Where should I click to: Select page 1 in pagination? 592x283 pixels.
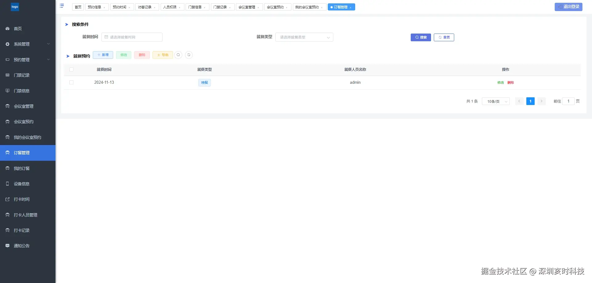point(530,101)
